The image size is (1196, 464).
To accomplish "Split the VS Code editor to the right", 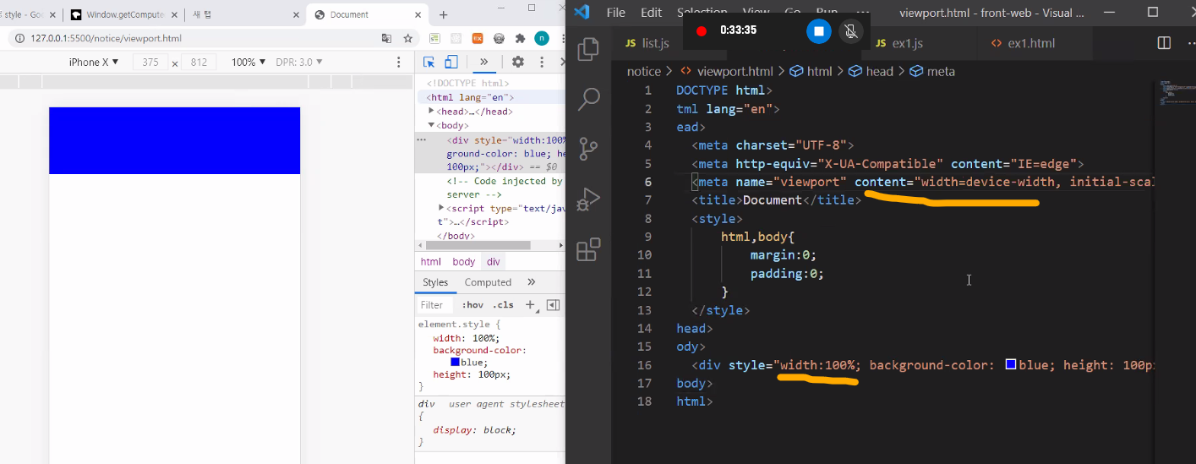I will click(x=1164, y=43).
